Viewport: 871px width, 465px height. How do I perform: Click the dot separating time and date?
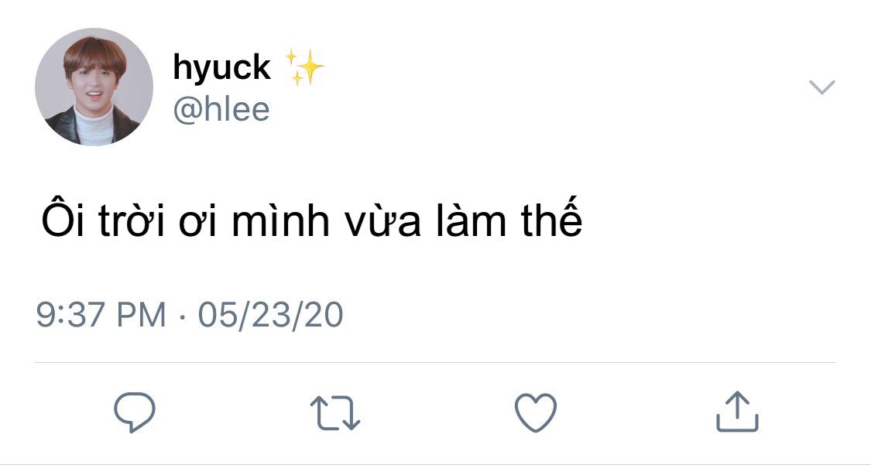point(182,316)
